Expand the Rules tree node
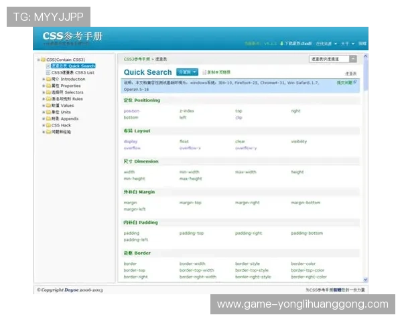The image size is (402, 321). [44, 99]
